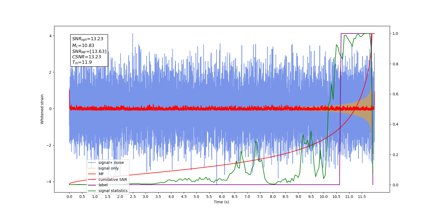Click the x-axis tick label 3.5
Image resolution: width=433 pixels, height=216 pixels.
tap(158, 197)
